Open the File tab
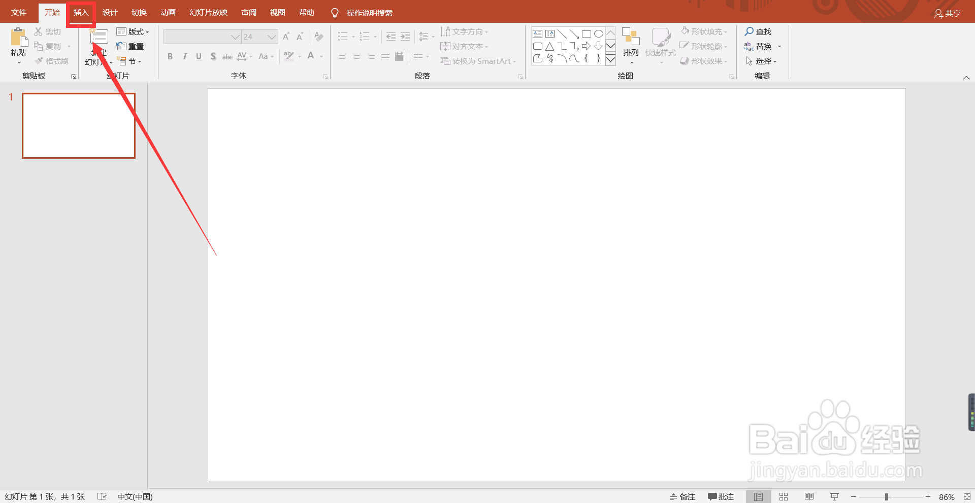The width and height of the screenshot is (975, 503). pyautogui.click(x=19, y=13)
